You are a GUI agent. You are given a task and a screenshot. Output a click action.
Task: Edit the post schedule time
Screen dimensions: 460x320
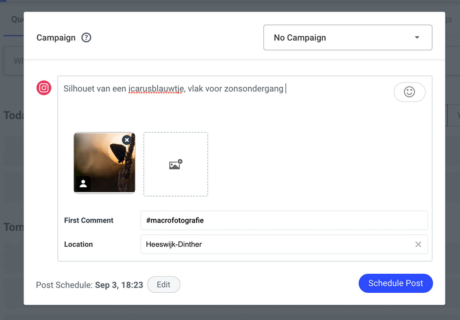[164, 284]
